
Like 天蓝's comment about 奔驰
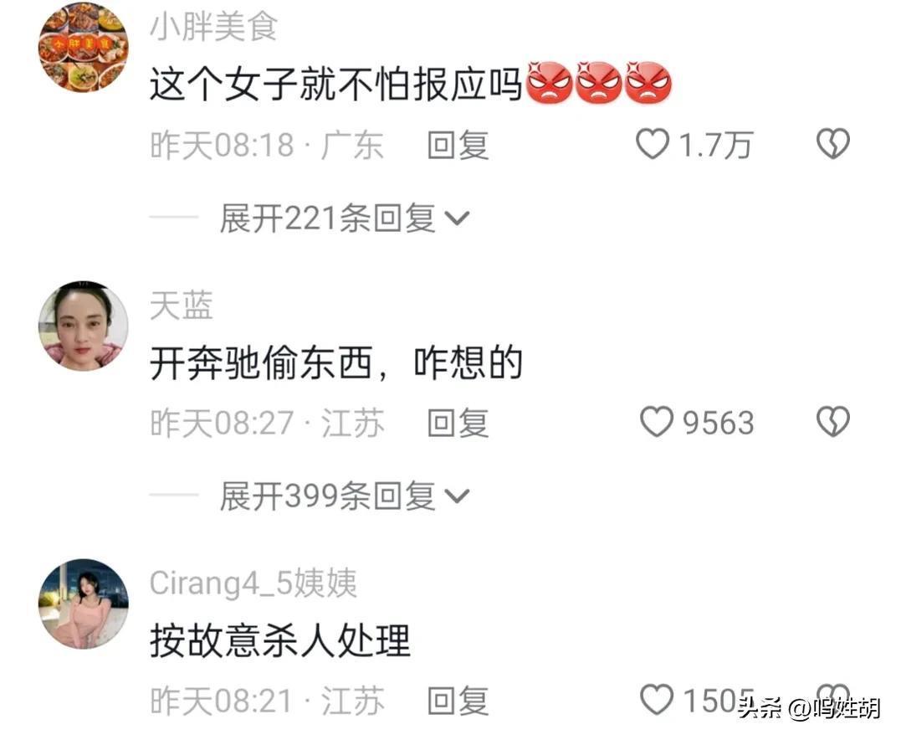pos(656,422)
